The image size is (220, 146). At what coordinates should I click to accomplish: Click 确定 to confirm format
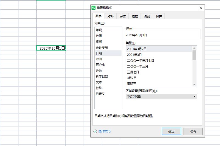tap(171, 131)
